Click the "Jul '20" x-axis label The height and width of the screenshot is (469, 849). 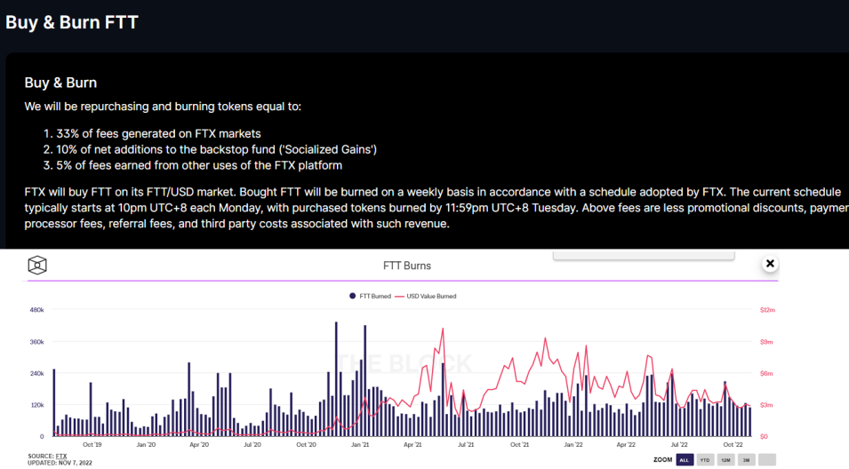252,445
